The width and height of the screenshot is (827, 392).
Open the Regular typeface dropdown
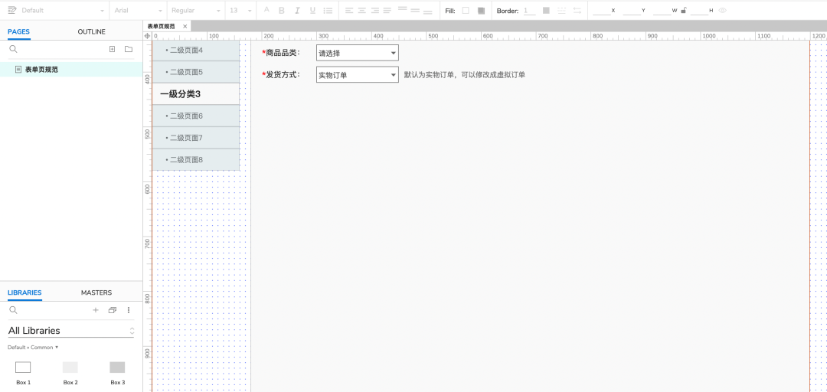[196, 10]
